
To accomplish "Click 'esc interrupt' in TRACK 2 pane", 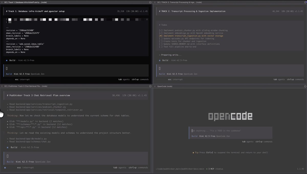I will (x=176, y=79).
